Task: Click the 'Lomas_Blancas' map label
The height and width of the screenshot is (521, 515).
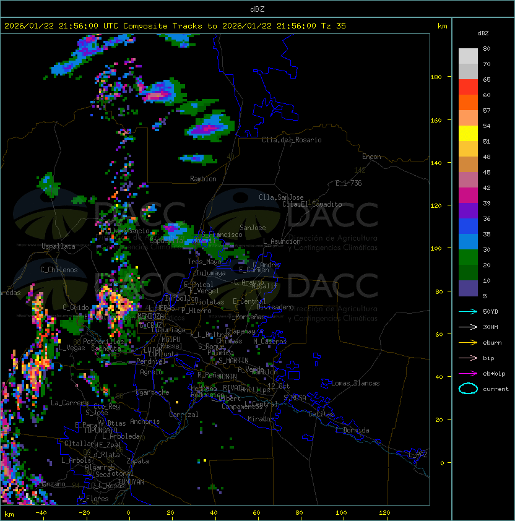Action: [x=355, y=383]
